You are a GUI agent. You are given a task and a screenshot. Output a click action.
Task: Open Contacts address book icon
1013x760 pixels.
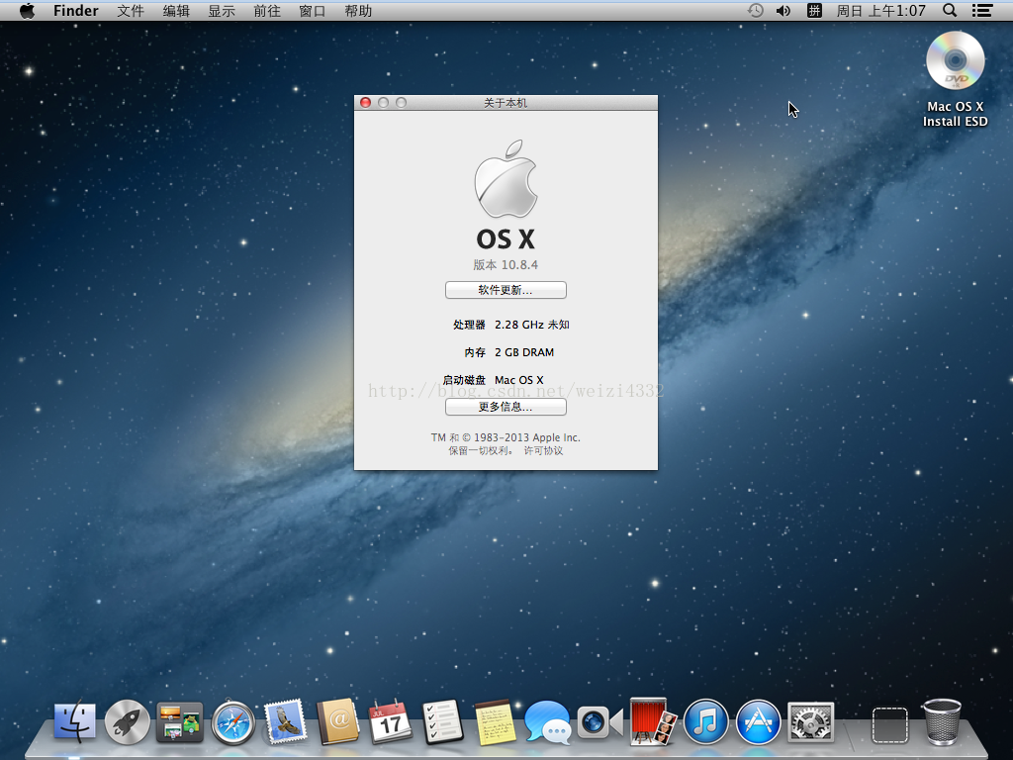[x=337, y=721]
